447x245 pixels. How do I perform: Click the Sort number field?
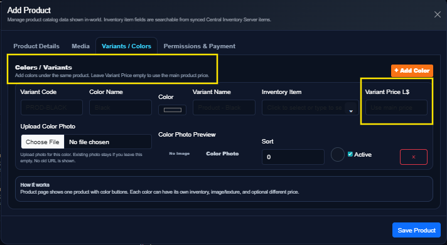tap(293, 157)
